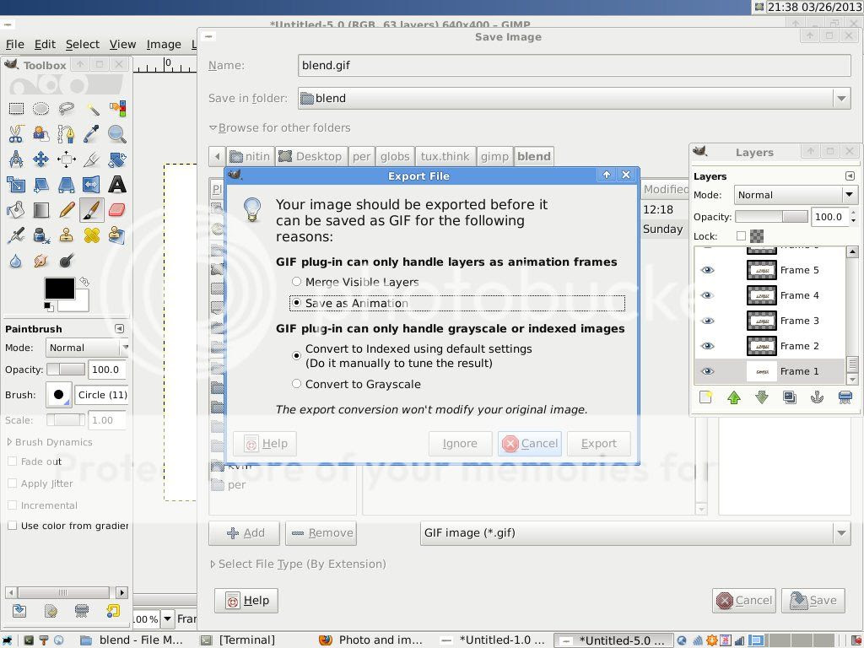
Task: Select the Heal tool
Action: click(x=91, y=235)
